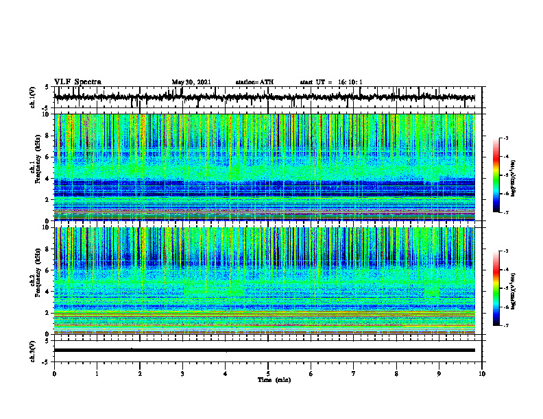Click the "-6" tick on ch.1 colorbar
The image size is (543, 419).
[505, 194]
